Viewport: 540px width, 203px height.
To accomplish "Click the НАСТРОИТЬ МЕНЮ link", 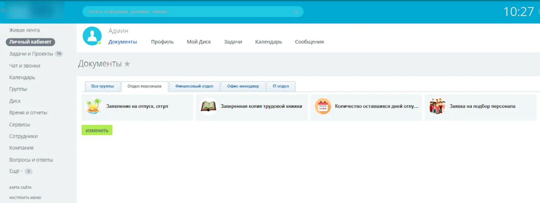I will point(25,198).
